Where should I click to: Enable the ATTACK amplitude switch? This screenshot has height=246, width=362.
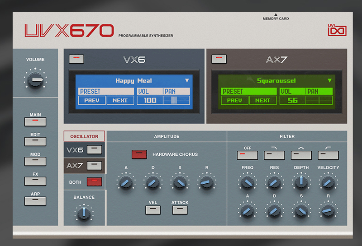180,210
